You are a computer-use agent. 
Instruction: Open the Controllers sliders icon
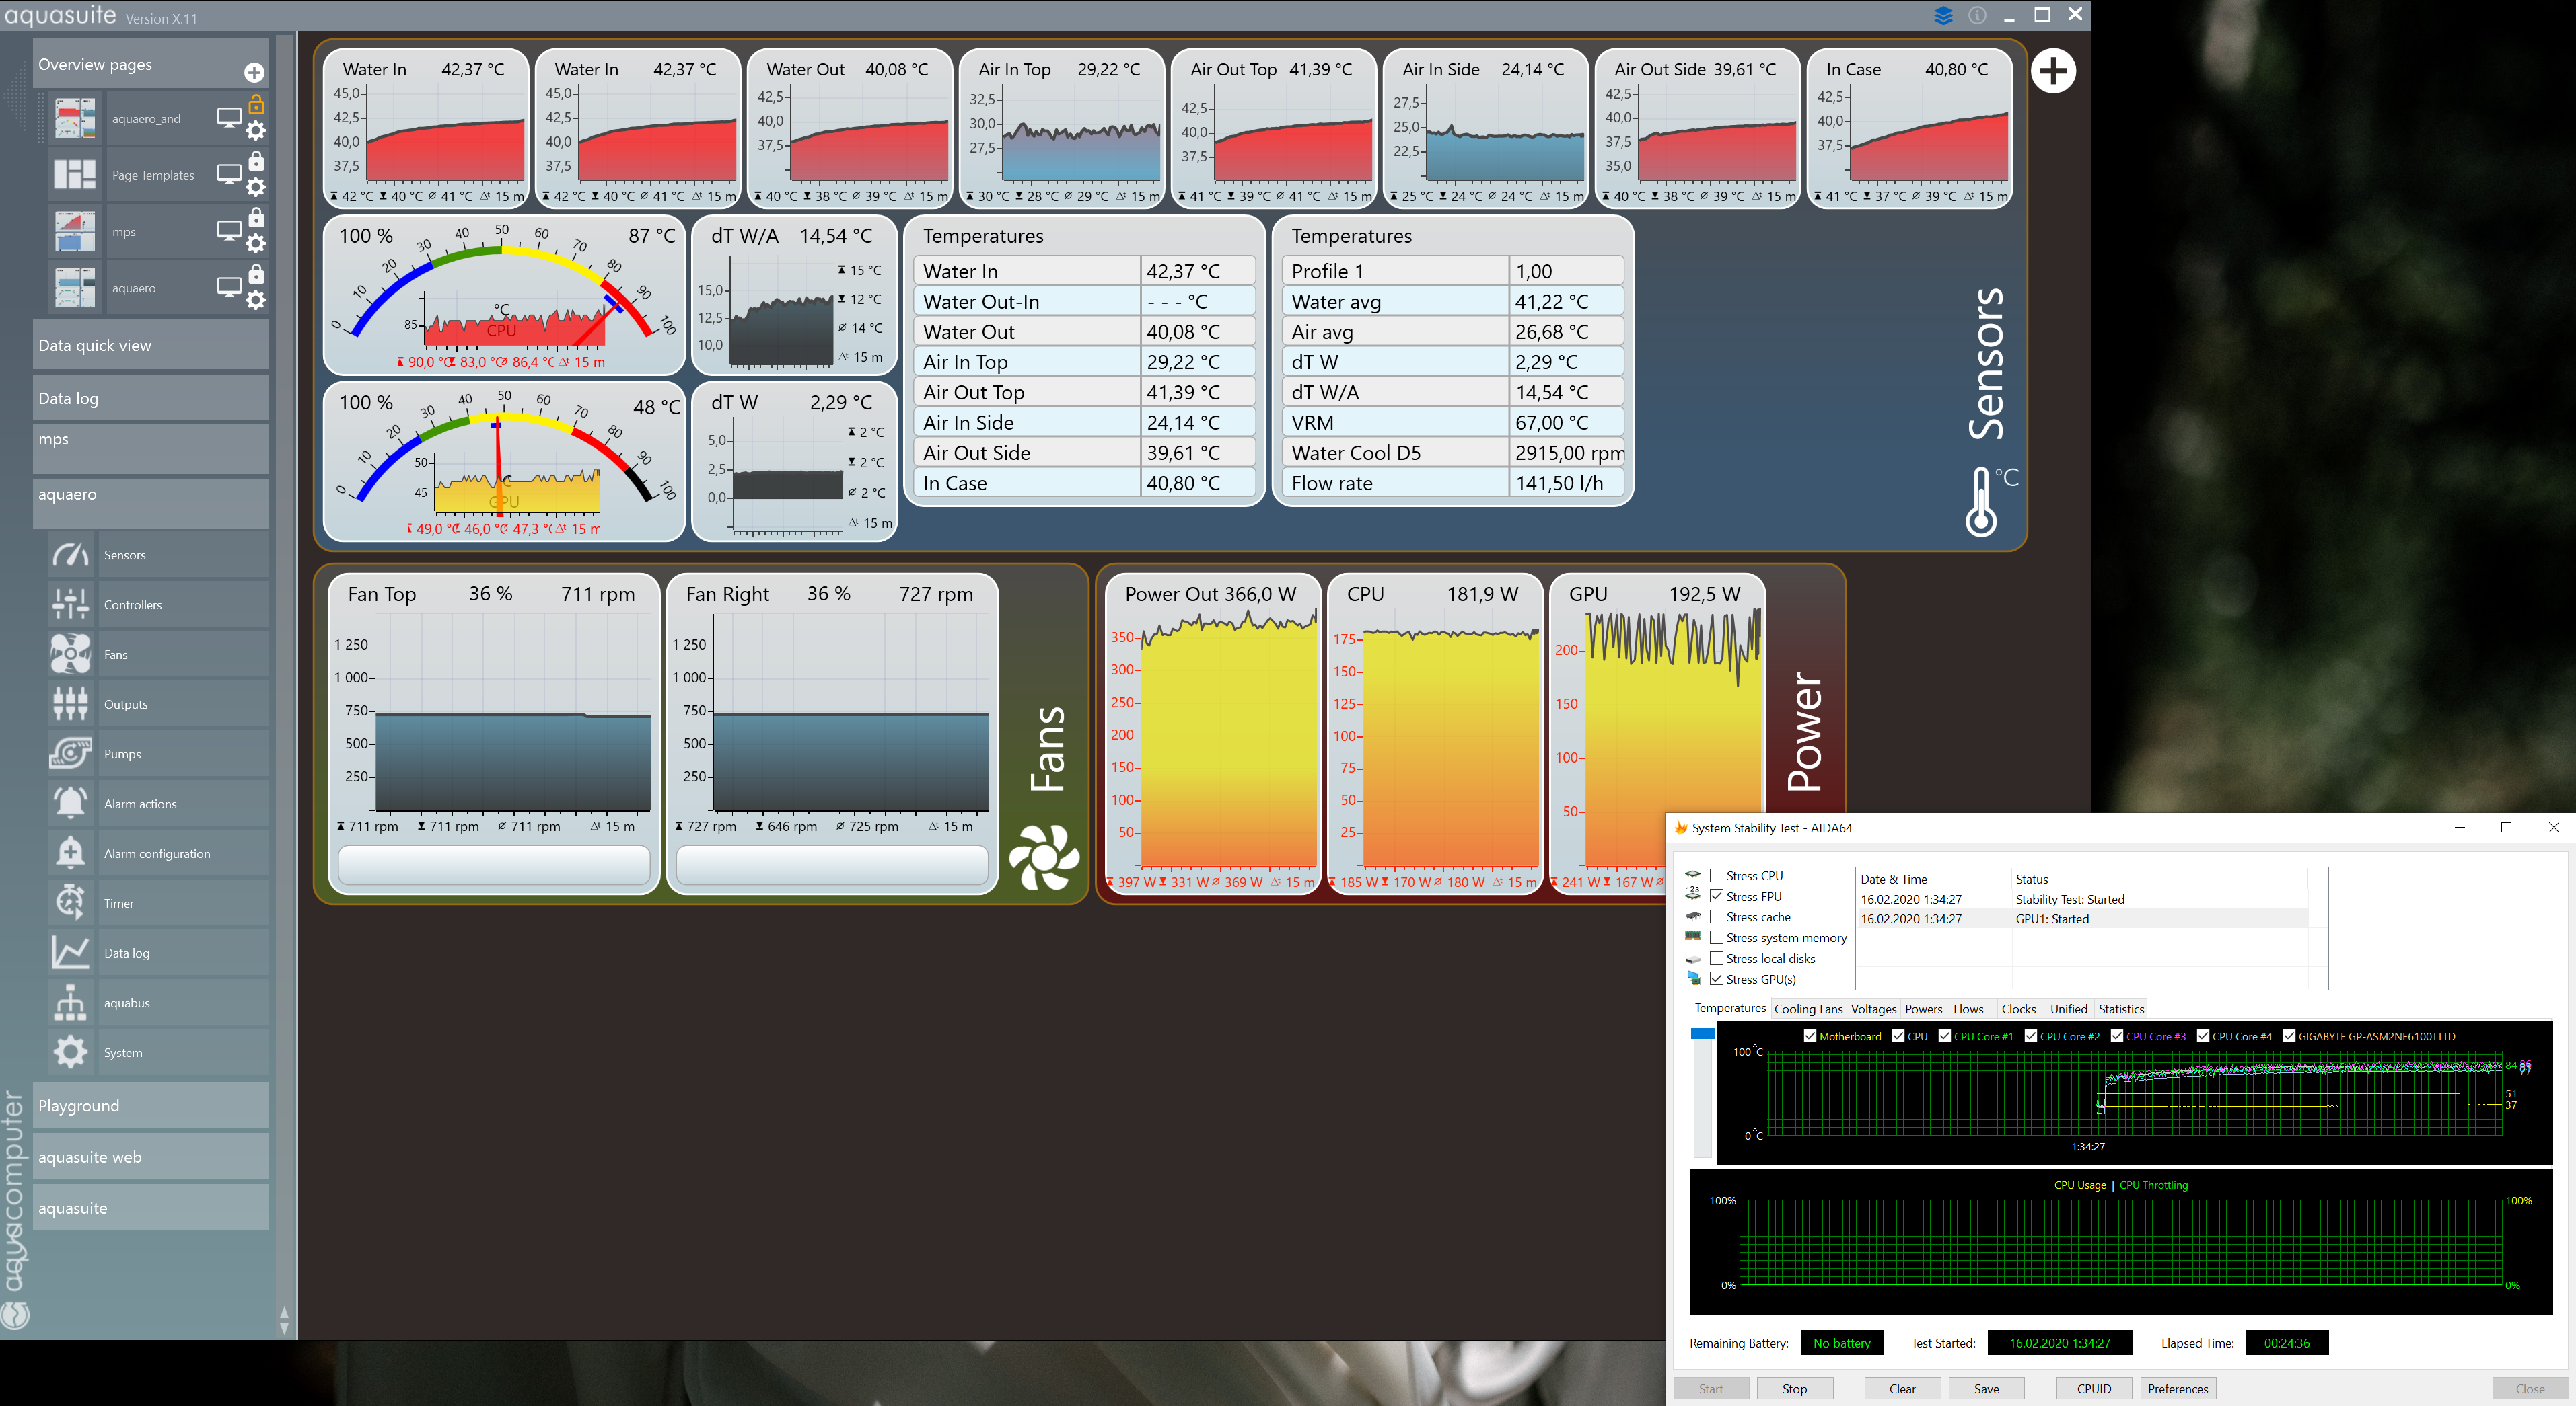click(x=70, y=604)
